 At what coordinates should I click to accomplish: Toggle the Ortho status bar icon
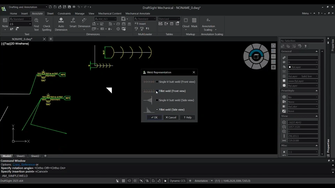(x=129, y=181)
